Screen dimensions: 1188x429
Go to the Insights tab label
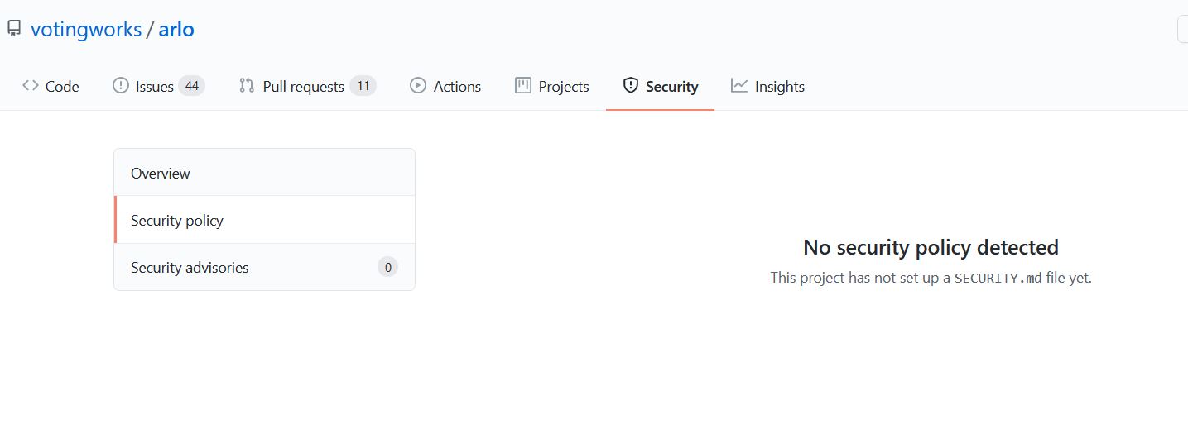point(780,87)
